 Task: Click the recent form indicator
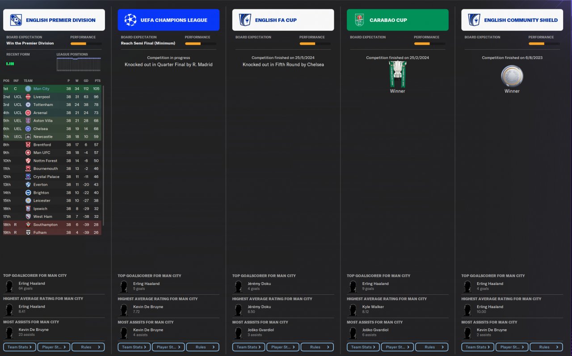coord(10,64)
